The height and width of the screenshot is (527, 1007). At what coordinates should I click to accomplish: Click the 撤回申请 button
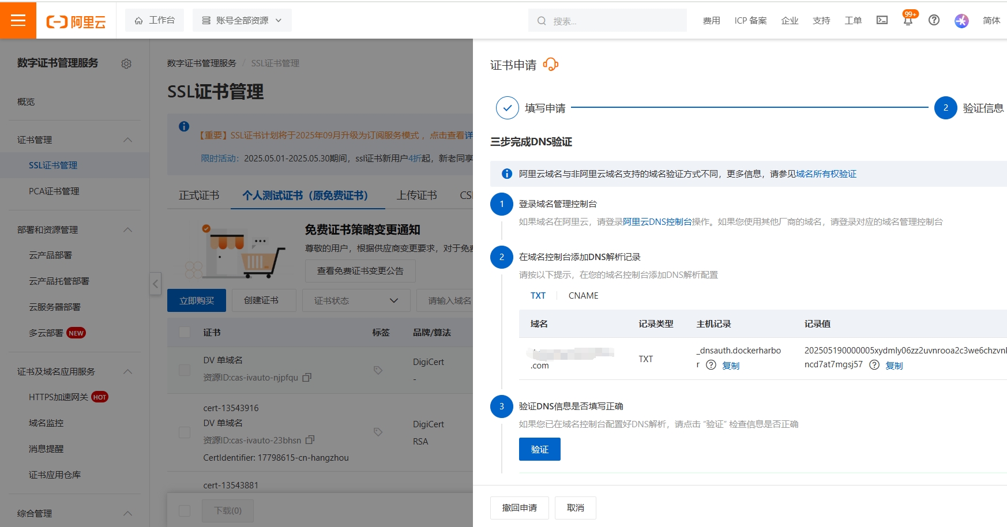(520, 508)
